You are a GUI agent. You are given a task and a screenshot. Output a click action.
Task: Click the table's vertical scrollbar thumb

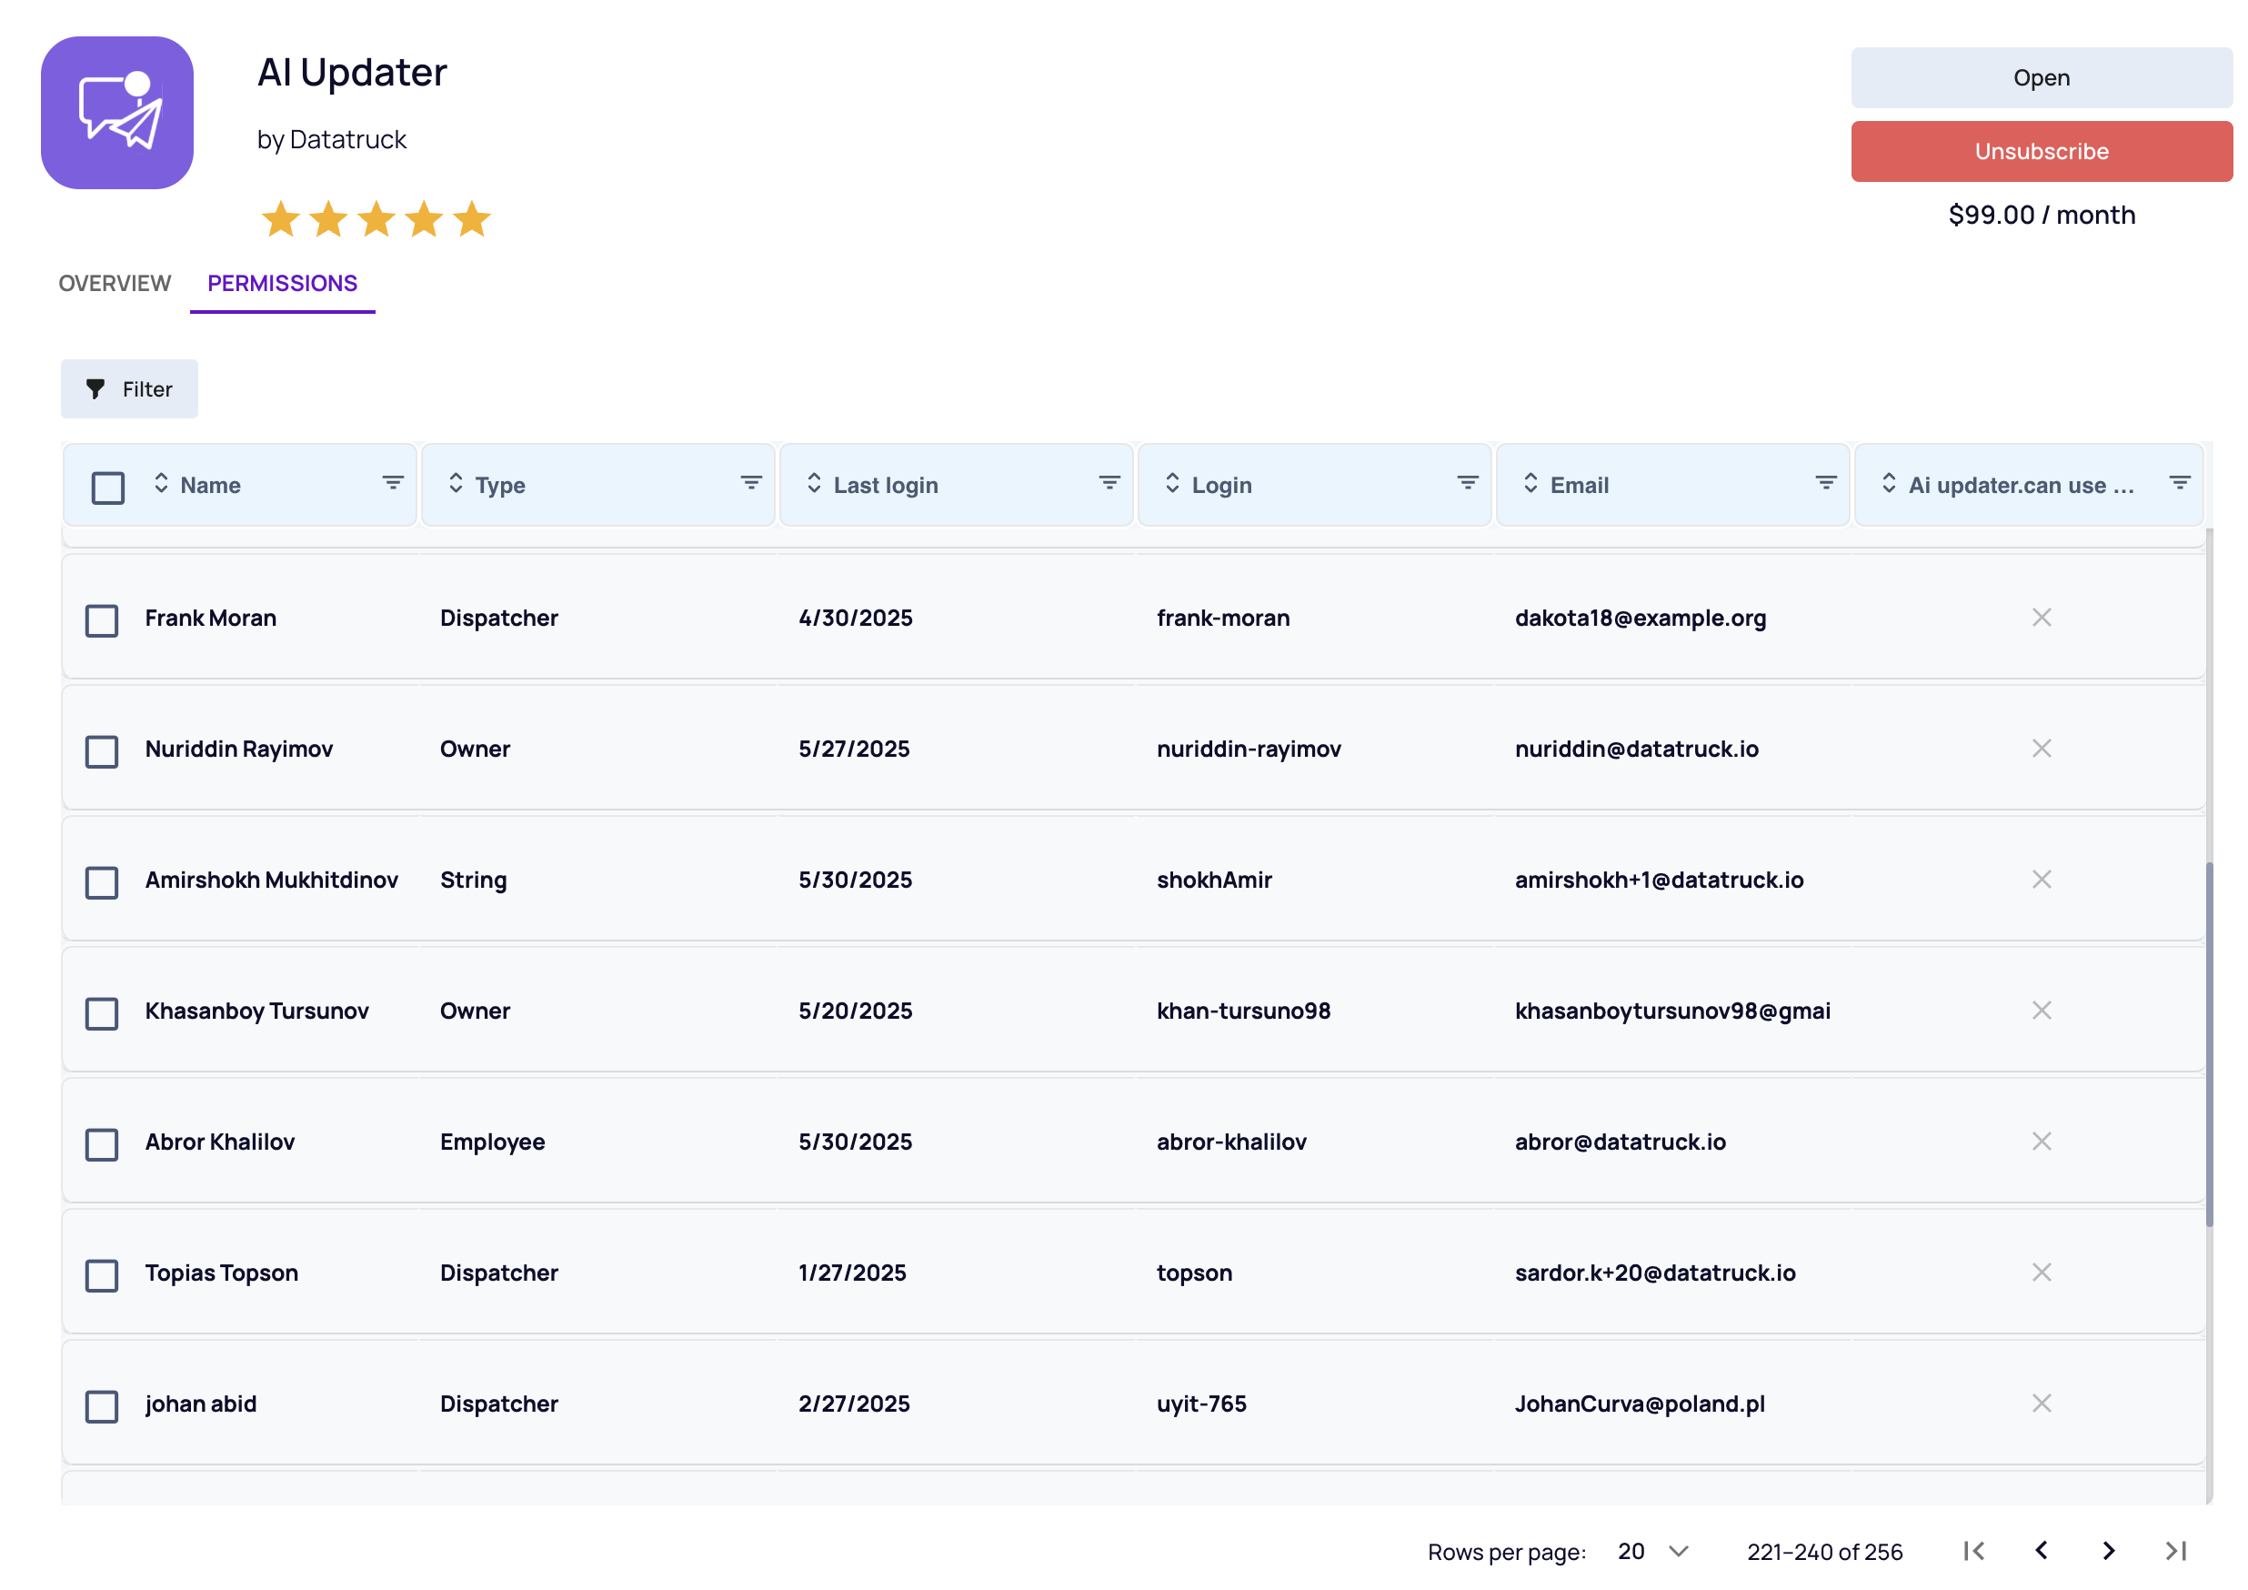(x=2209, y=1043)
